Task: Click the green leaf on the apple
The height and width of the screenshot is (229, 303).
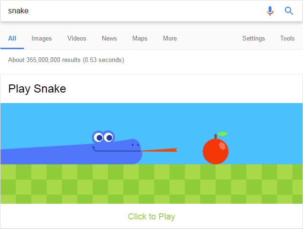Action: point(222,134)
